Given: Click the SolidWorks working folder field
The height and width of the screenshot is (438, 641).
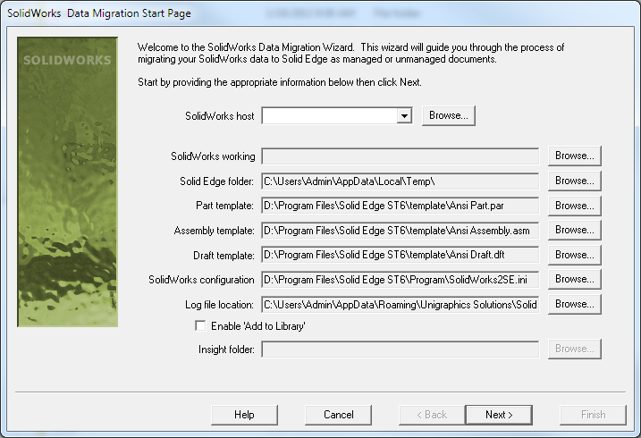Looking at the screenshot, I should click(401, 156).
